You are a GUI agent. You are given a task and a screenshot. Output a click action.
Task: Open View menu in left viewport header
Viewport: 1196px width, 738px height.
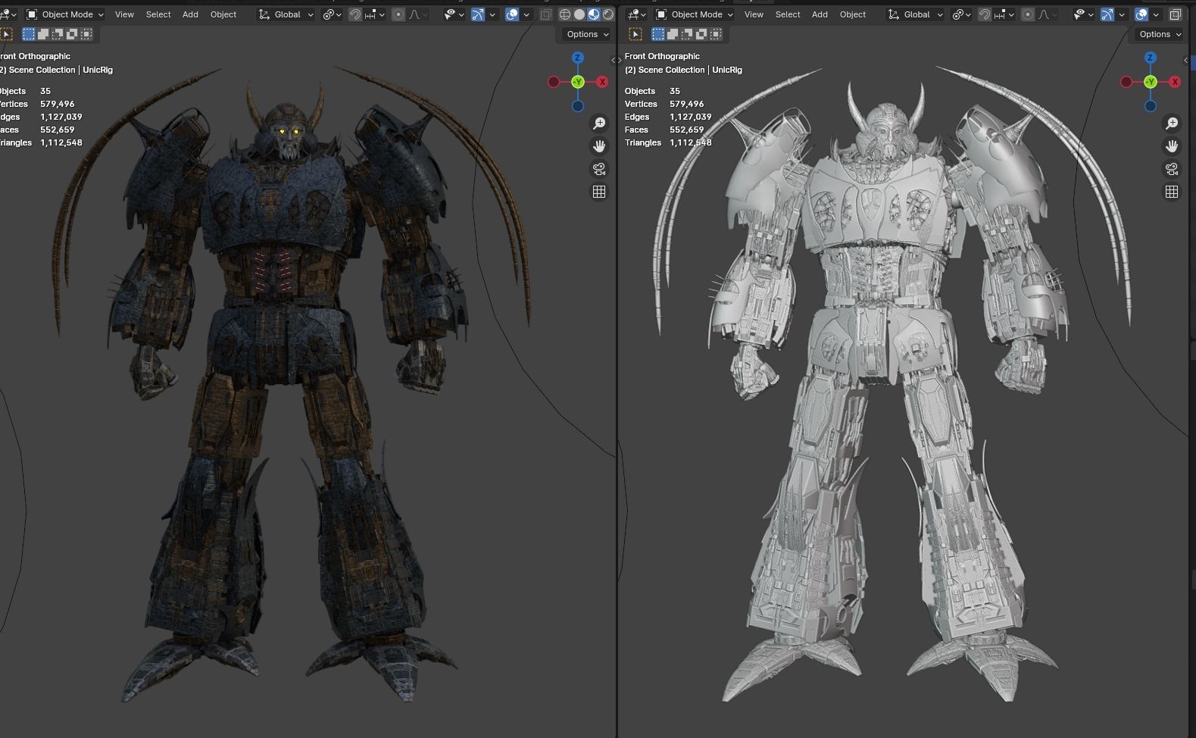tap(124, 14)
